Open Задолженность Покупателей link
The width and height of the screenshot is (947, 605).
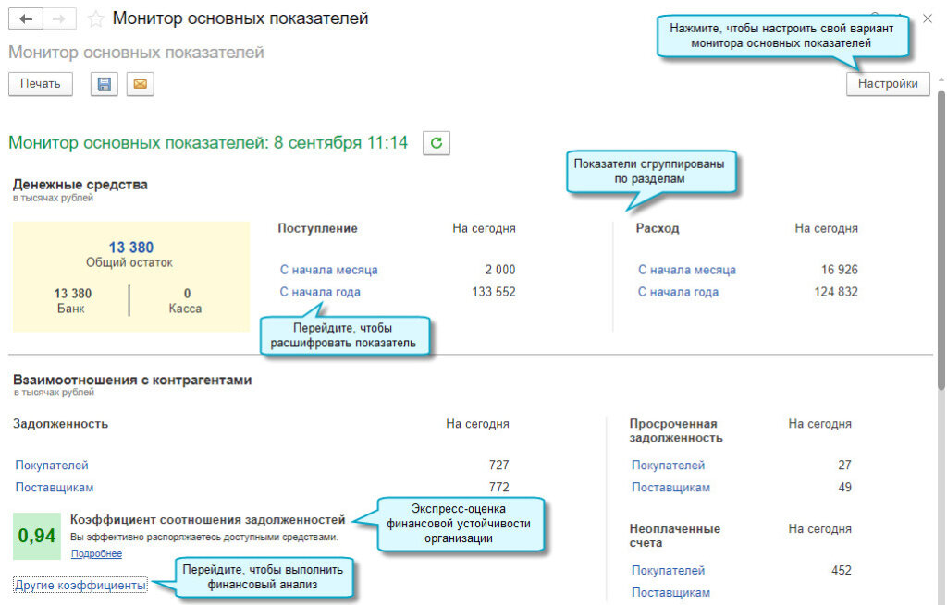[52, 465]
